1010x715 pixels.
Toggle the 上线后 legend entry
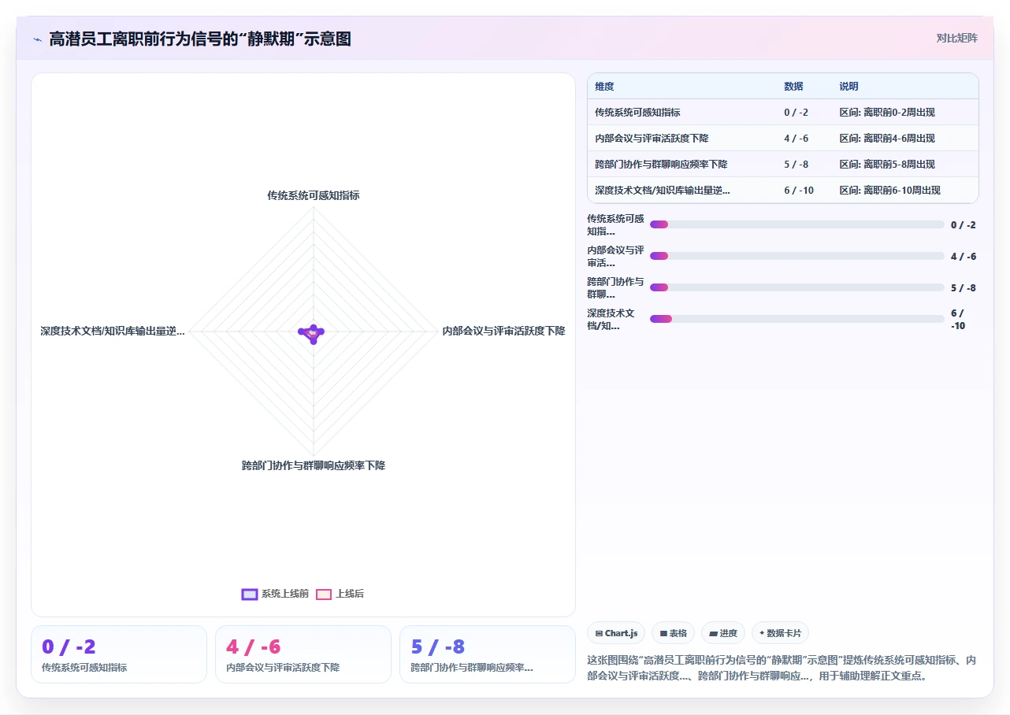pos(340,594)
